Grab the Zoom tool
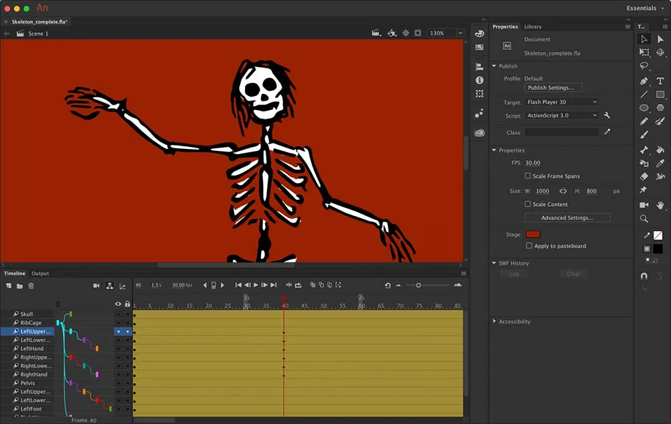The image size is (671, 424). [x=643, y=219]
